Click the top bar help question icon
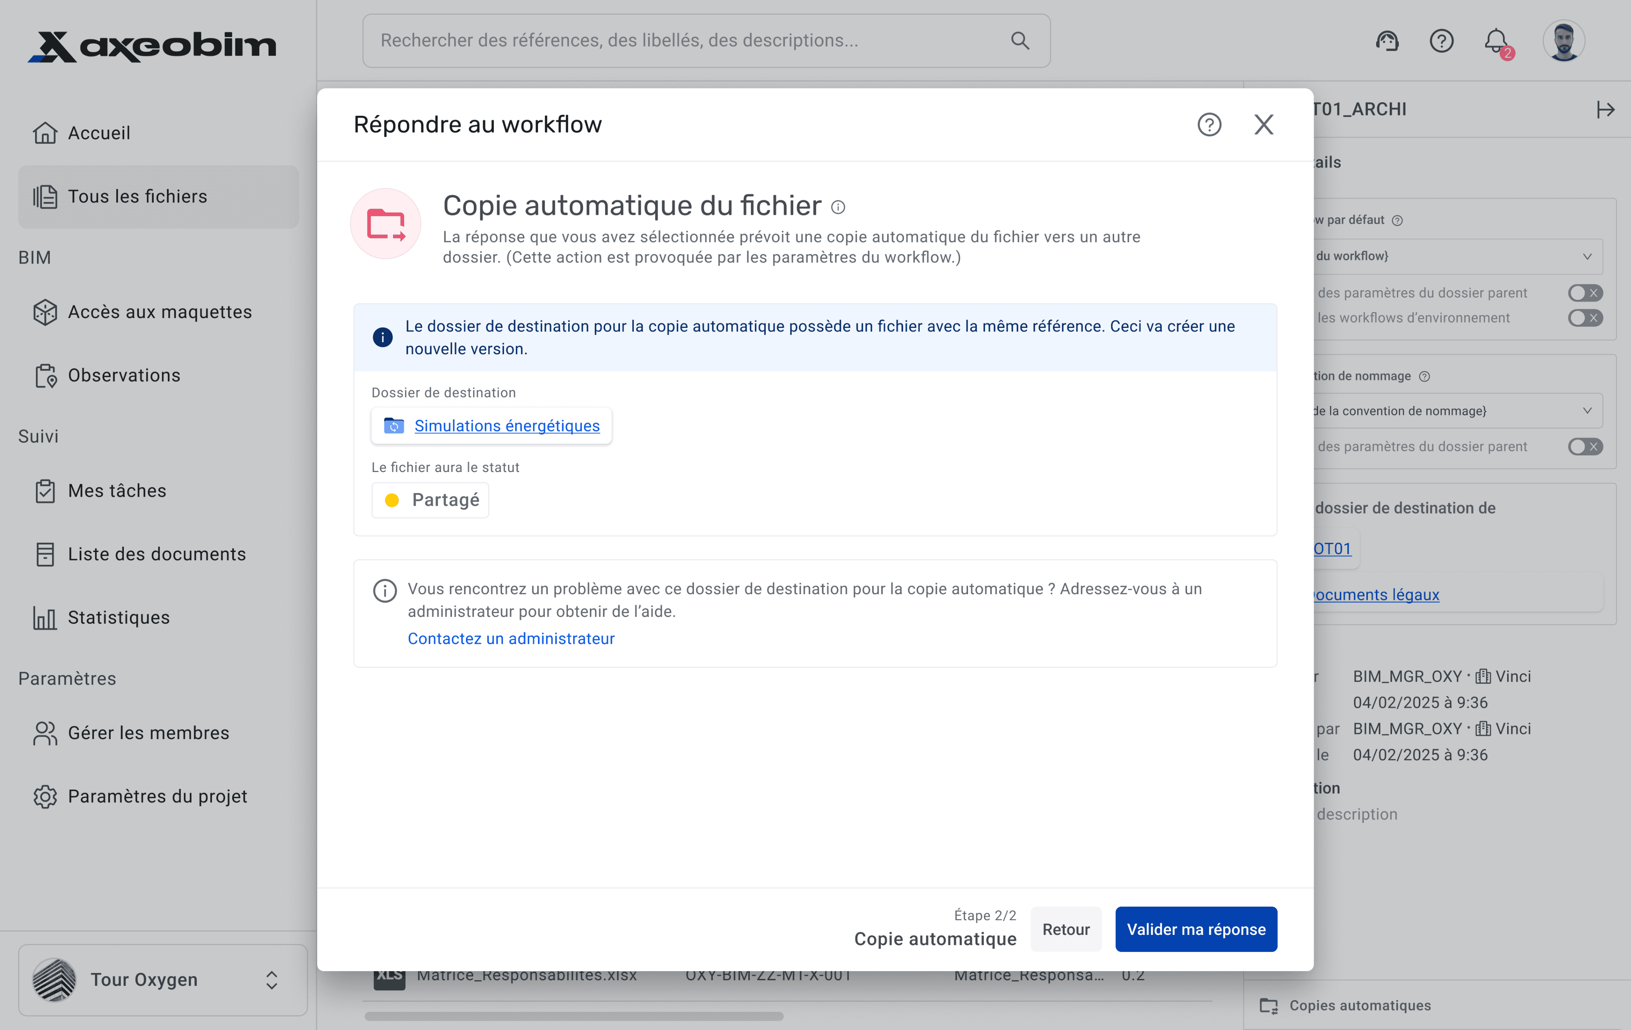1631x1030 pixels. (1441, 41)
